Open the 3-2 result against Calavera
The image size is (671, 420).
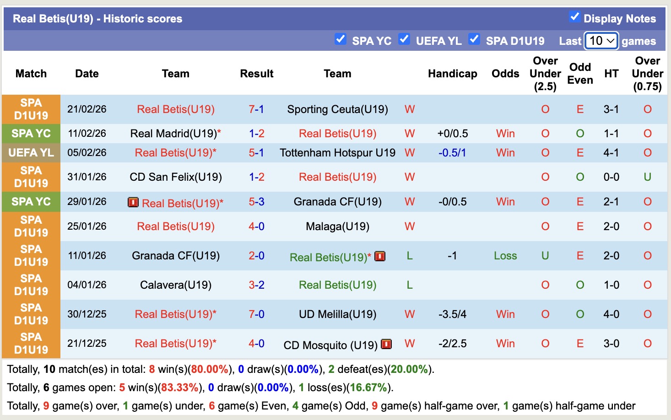tap(256, 285)
